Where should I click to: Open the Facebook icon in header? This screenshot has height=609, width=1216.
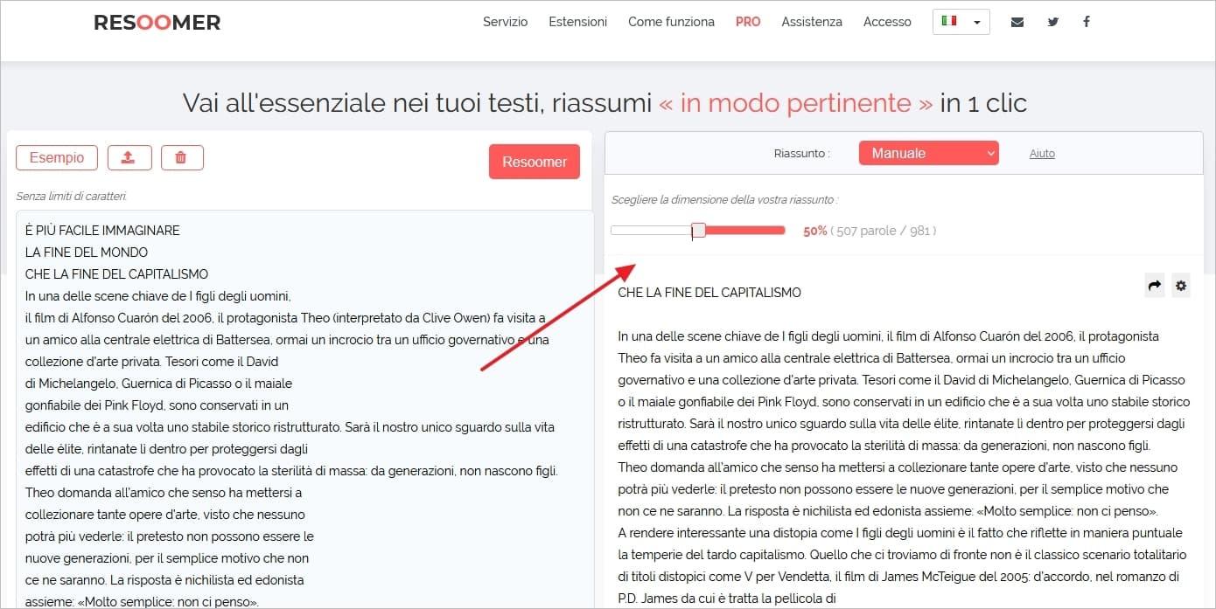coord(1087,22)
